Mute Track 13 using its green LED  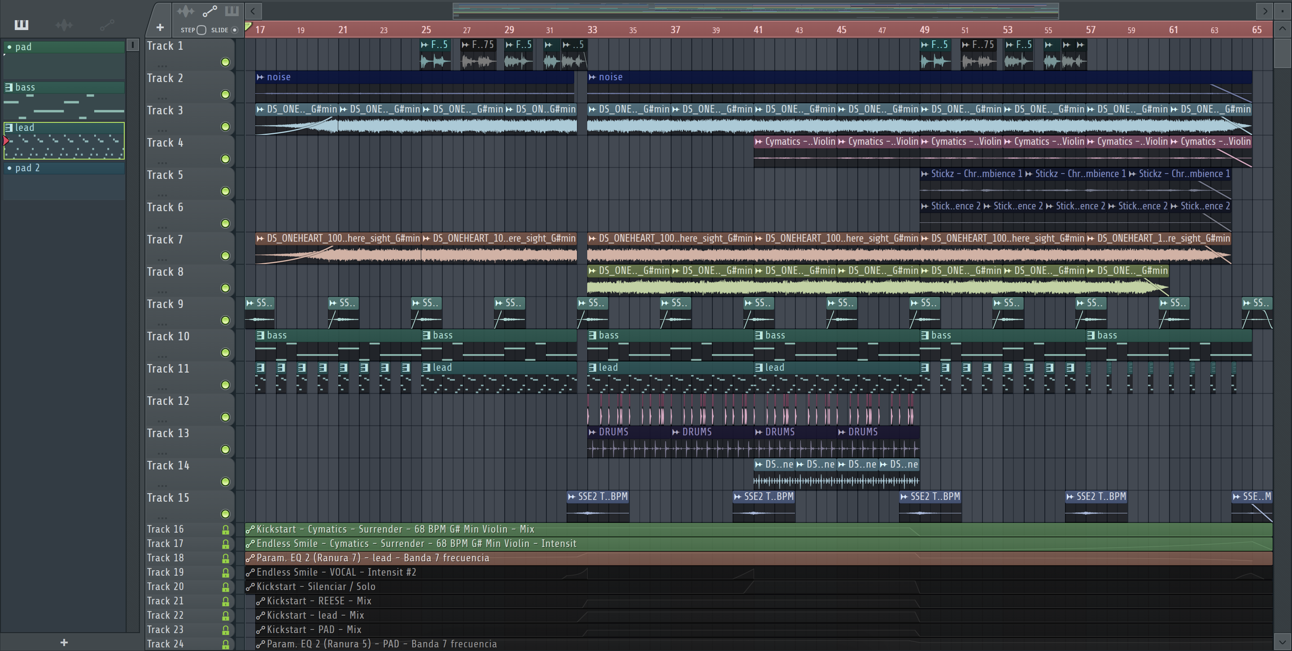click(225, 450)
